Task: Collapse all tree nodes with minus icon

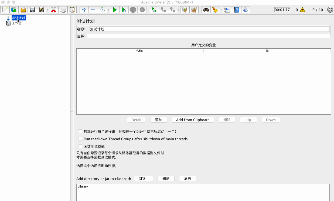Action: (x=93, y=10)
